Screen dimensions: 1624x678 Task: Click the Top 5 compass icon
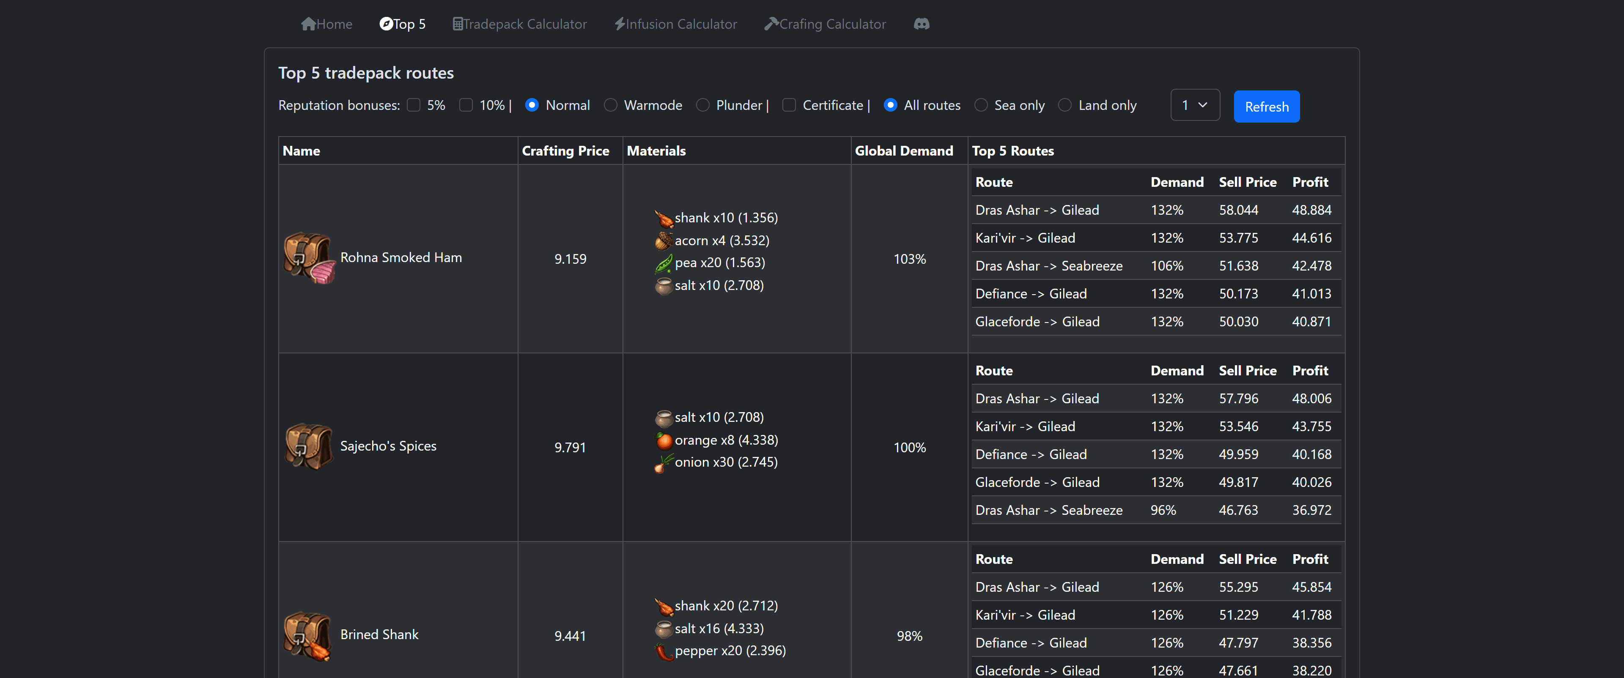point(386,24)
